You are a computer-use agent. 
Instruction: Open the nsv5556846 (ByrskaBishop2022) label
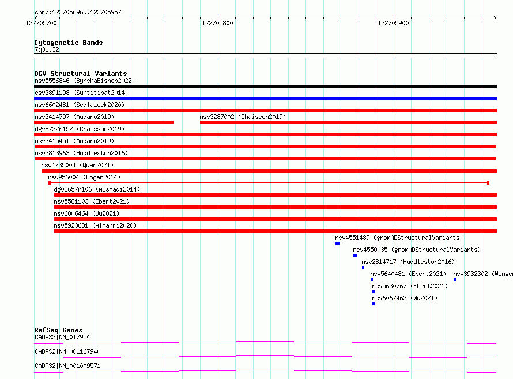(85, 81)
